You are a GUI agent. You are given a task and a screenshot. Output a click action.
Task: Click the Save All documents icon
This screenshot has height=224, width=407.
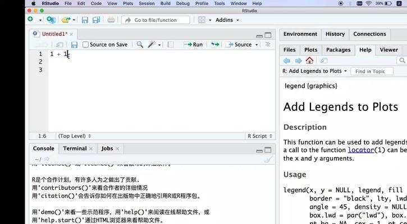(x=97, y=20)
